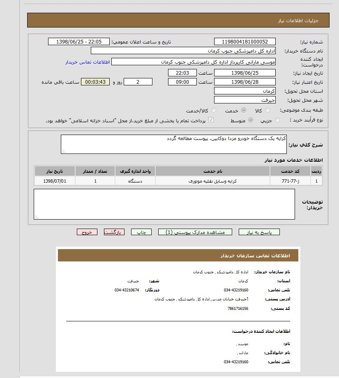
Task: Click the شهر محل تحویل field
Action: click(x=245, y=100)
